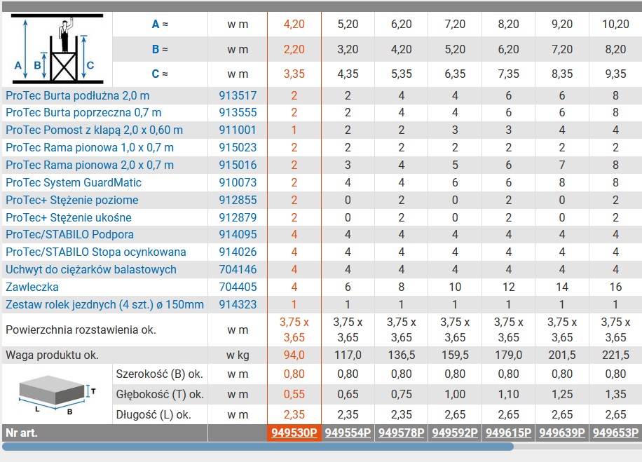
Task: Click part number 914323
Action: 238,305
